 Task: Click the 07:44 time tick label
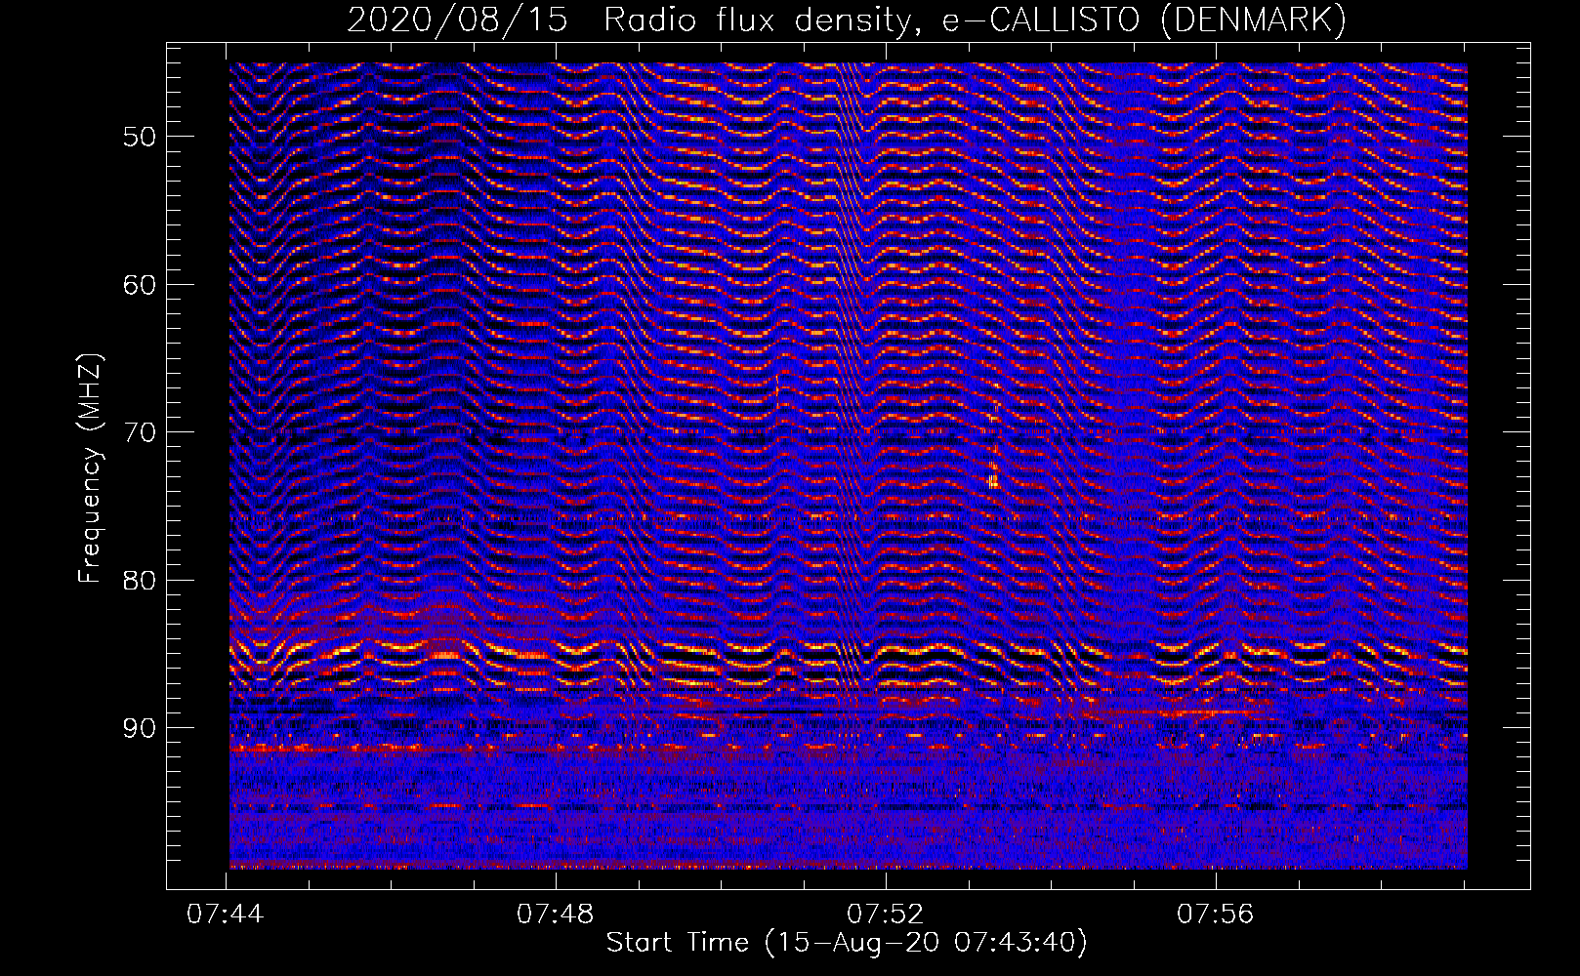click(226, 915)
